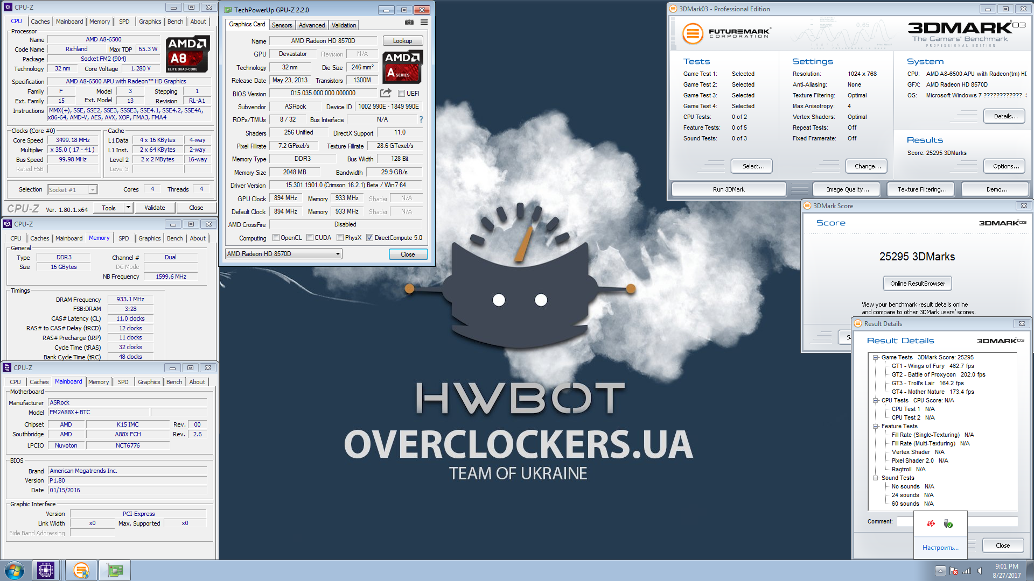Open the GPU-Z hamburger menu

[x=424, y=22]
